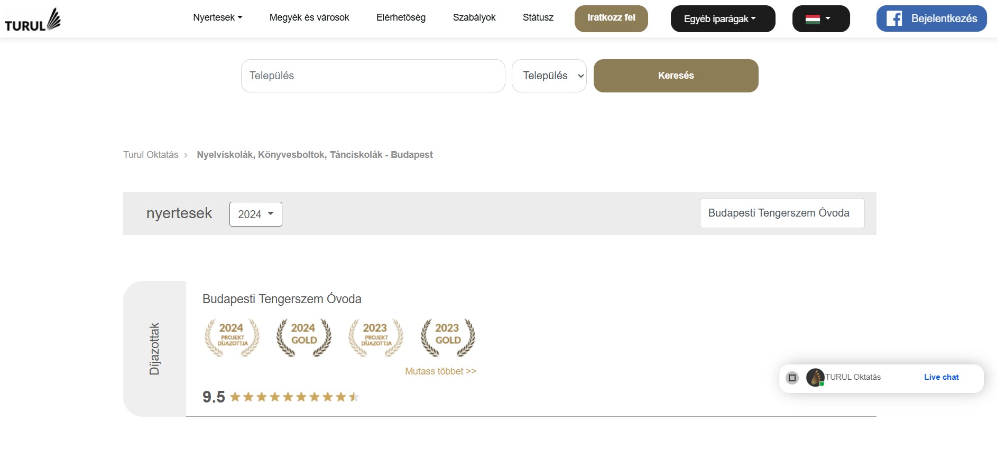
Task: Open the Hungarian flag language selector
Action: (821, 18)
